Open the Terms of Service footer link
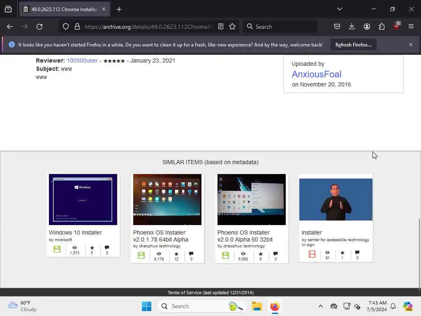421x316 pixels. click(210, 293)
